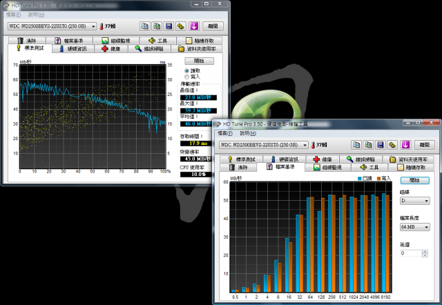Open trash-can 清除 tab in file benchmark window

(238, 167)
